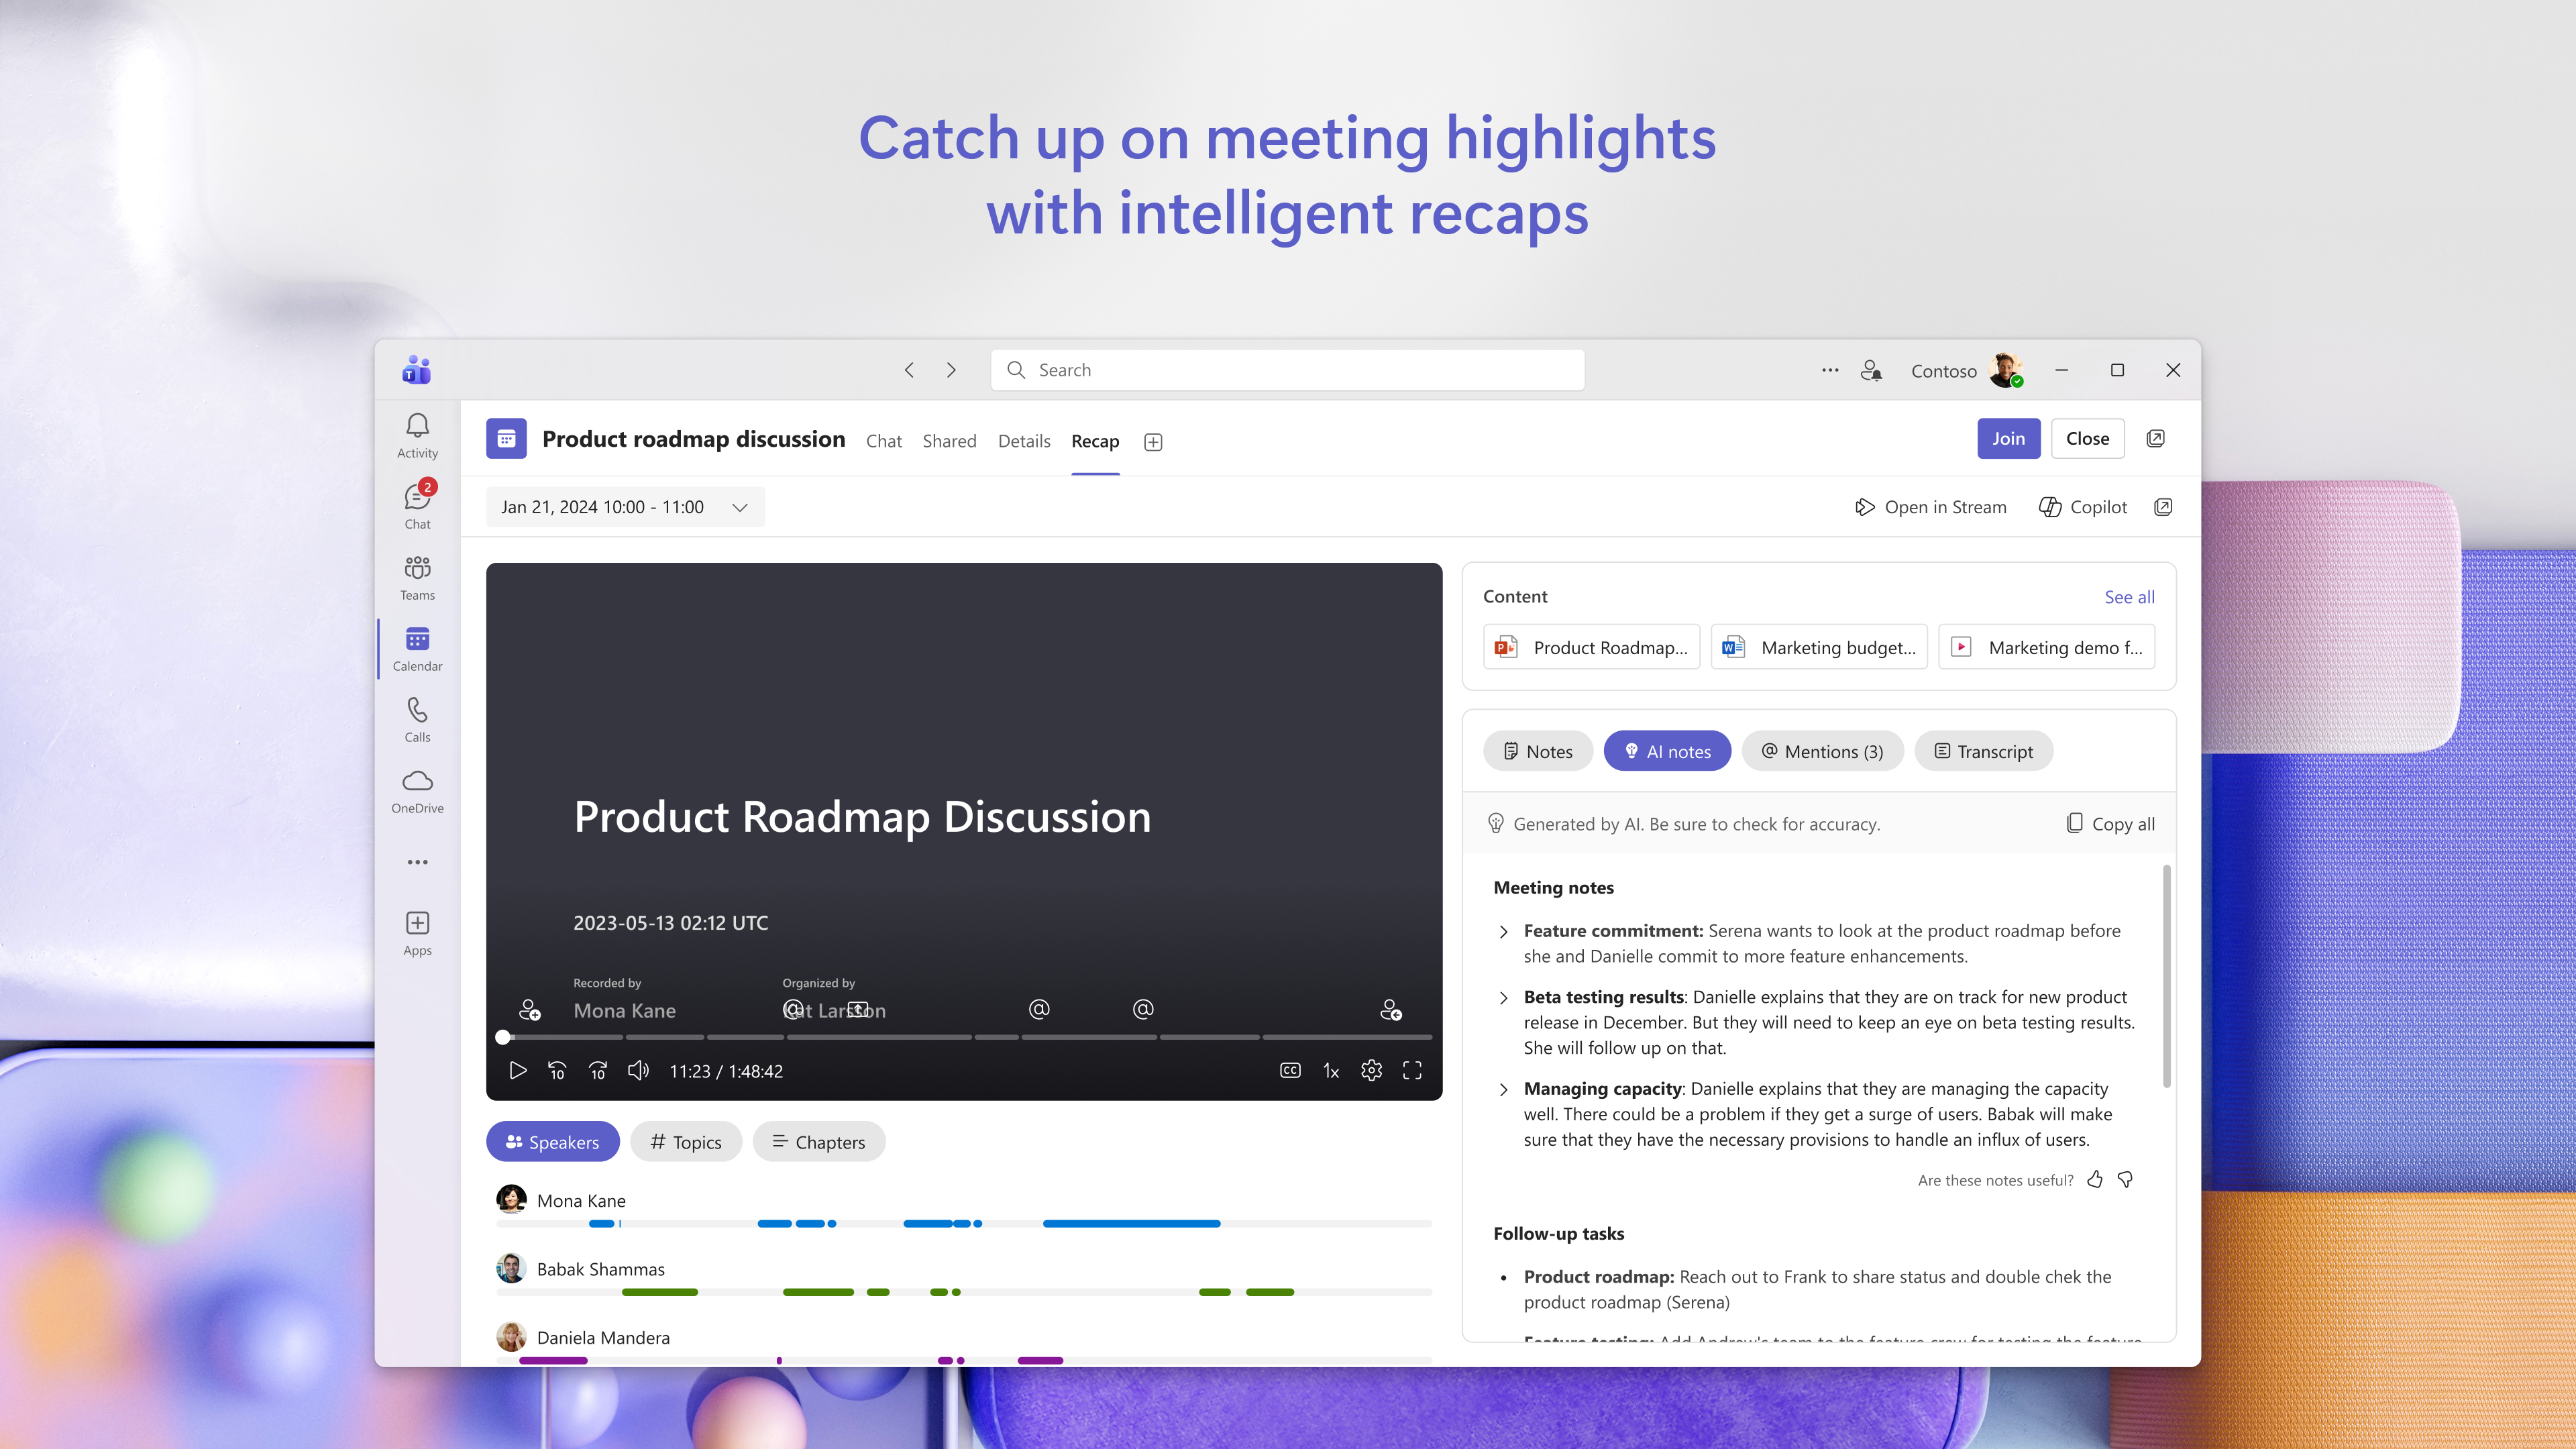Screen dimensions: 2576x1449
Task: Launch Copilot for this meeting
Action: pyautogui.click(x=2082, y=507)
